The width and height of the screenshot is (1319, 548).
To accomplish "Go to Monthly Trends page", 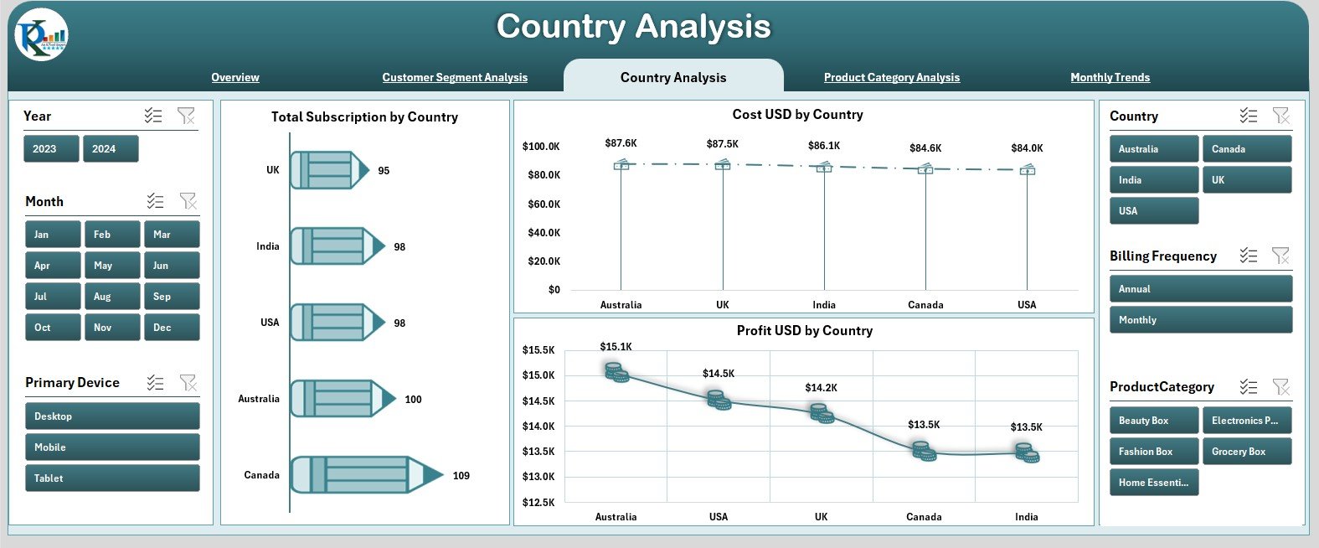I will coord(1110,77).
